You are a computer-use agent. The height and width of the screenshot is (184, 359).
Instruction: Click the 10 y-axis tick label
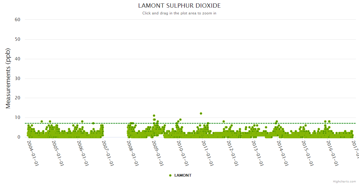tap(17, 117)
